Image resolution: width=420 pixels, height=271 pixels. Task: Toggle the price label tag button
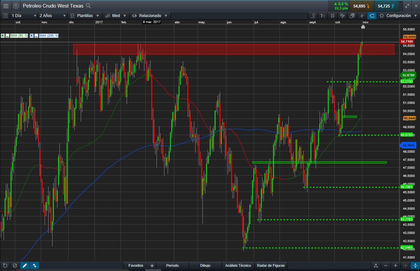pos(372,16)
